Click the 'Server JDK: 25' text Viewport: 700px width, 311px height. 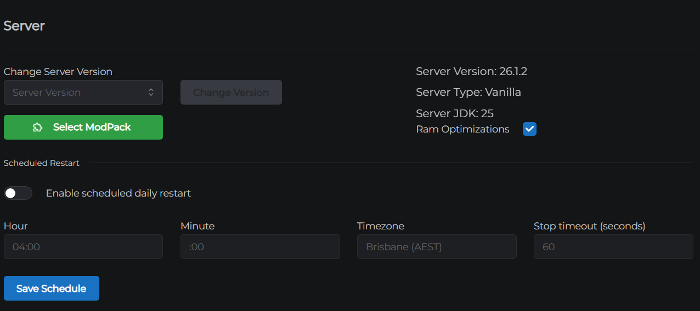(x=455, y=113)
